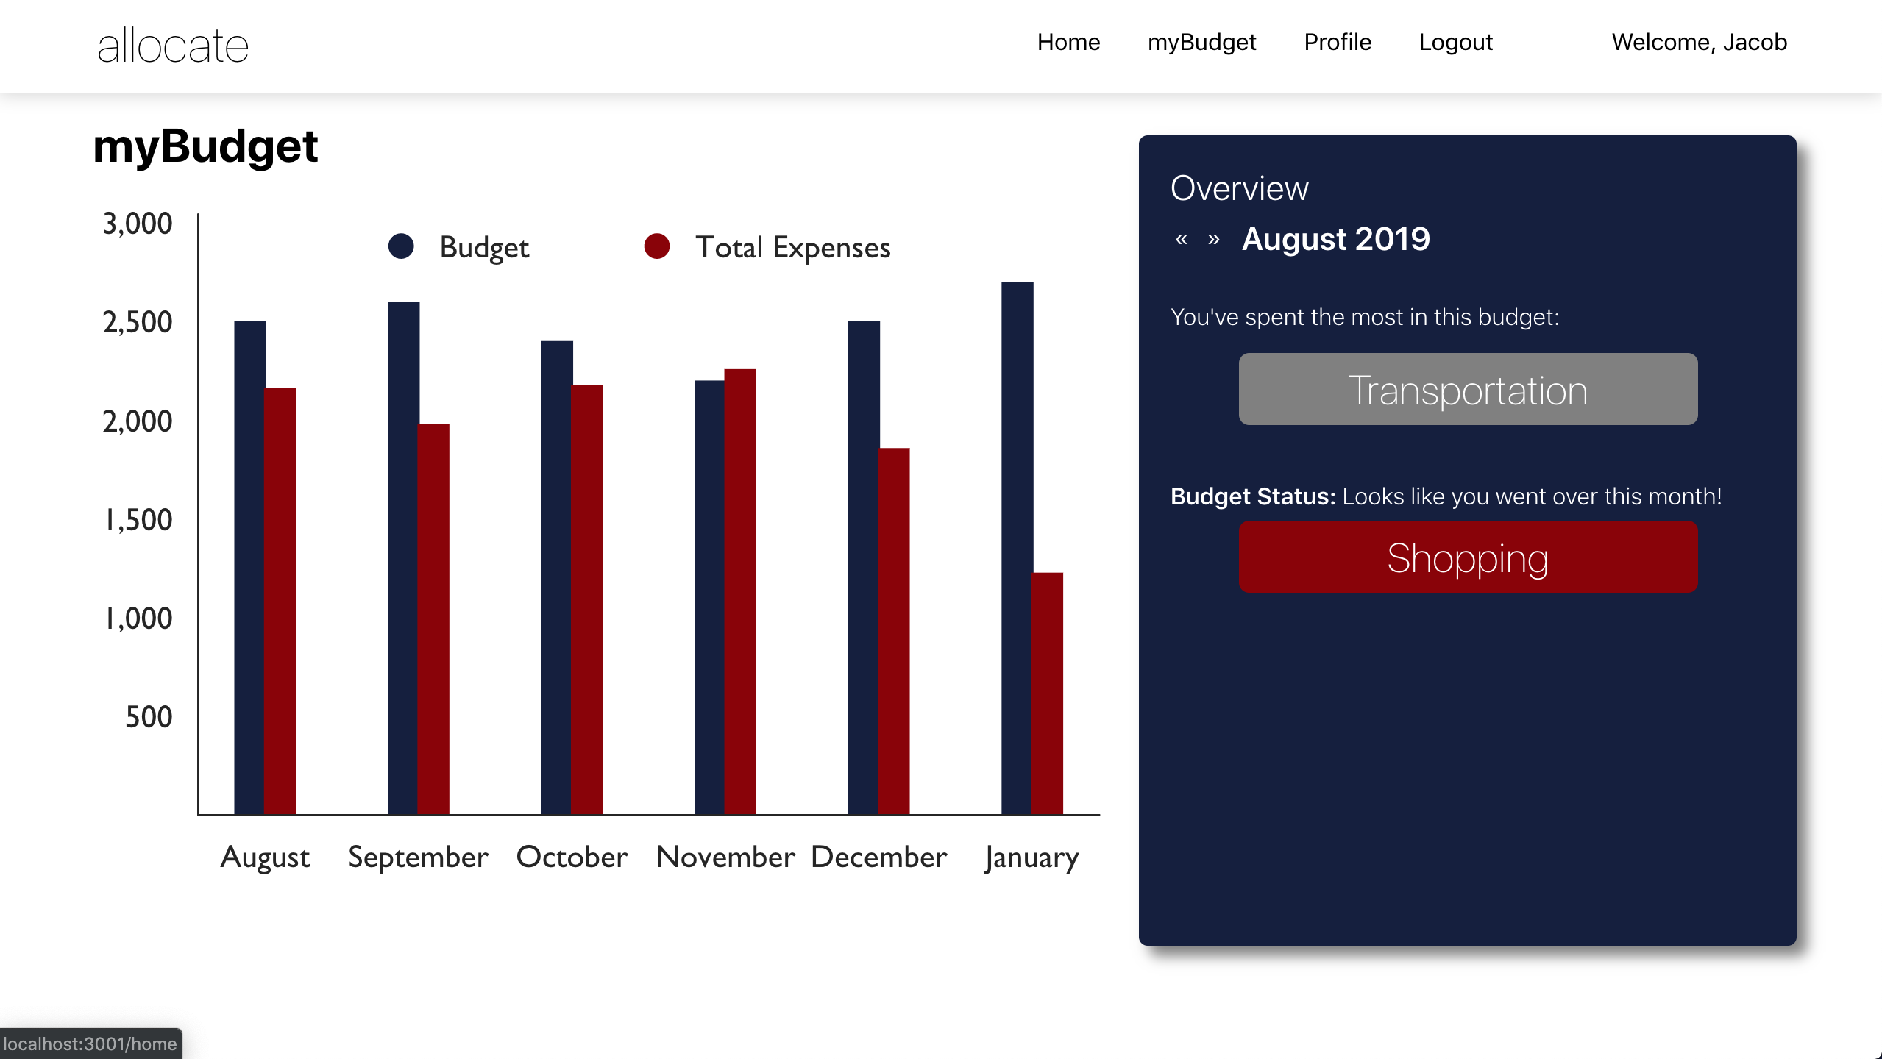This screenshot has width=1882, height=1059.
Task: Click the allocate logo
Action: 173,46
